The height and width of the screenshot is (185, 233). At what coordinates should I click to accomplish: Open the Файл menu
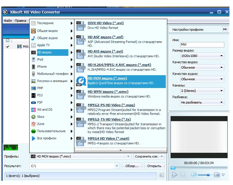[8, 21]
